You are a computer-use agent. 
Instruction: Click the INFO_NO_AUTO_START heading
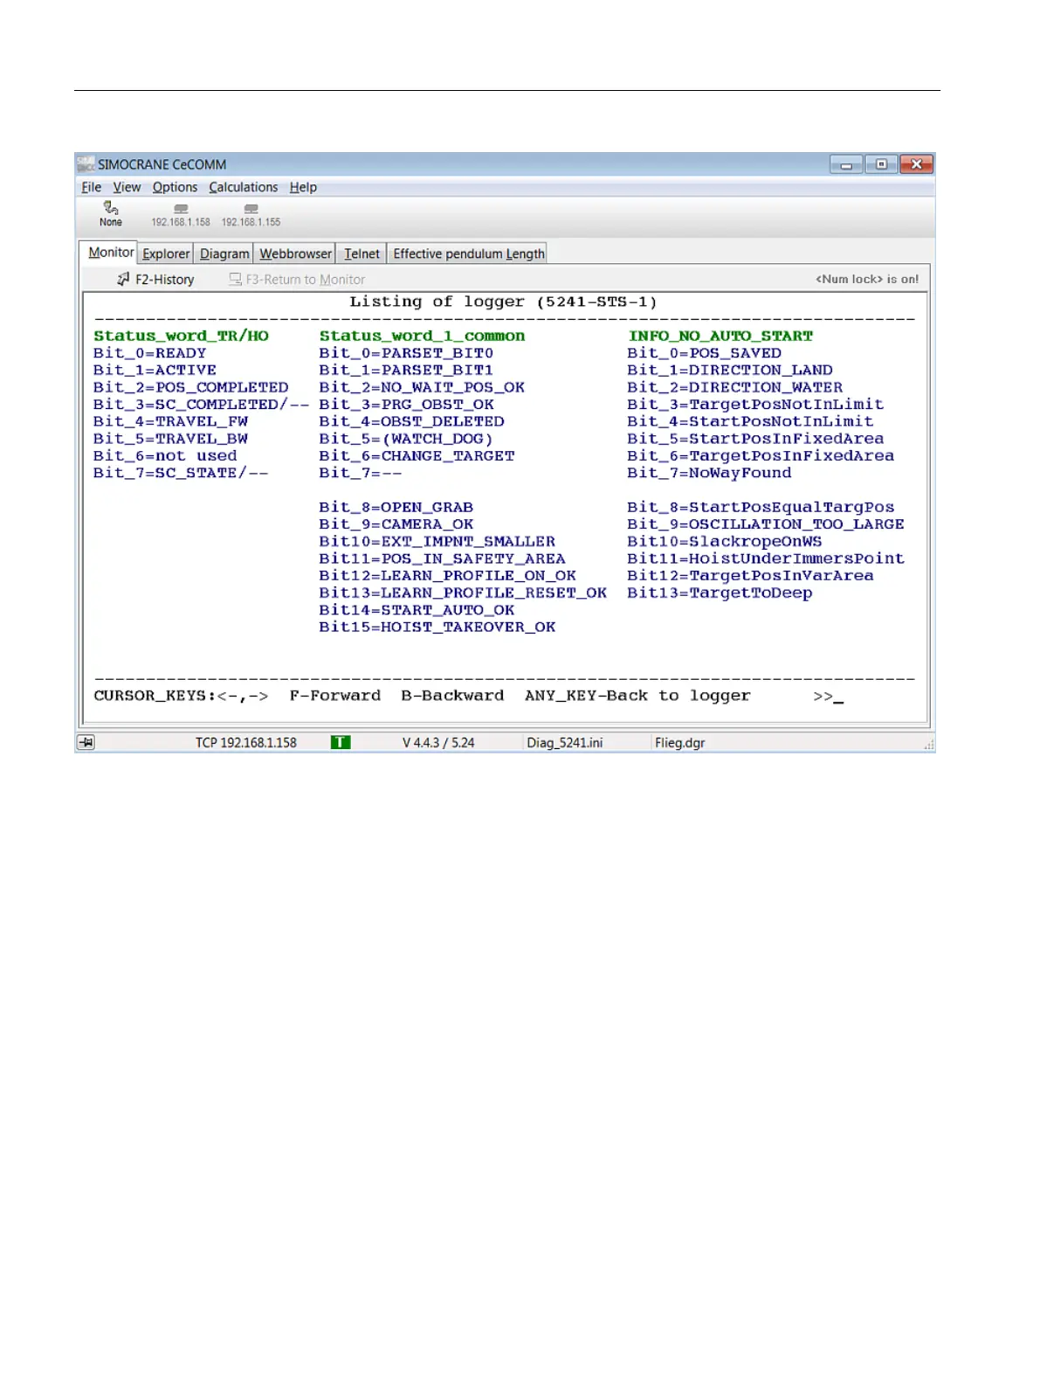point(720,336)
